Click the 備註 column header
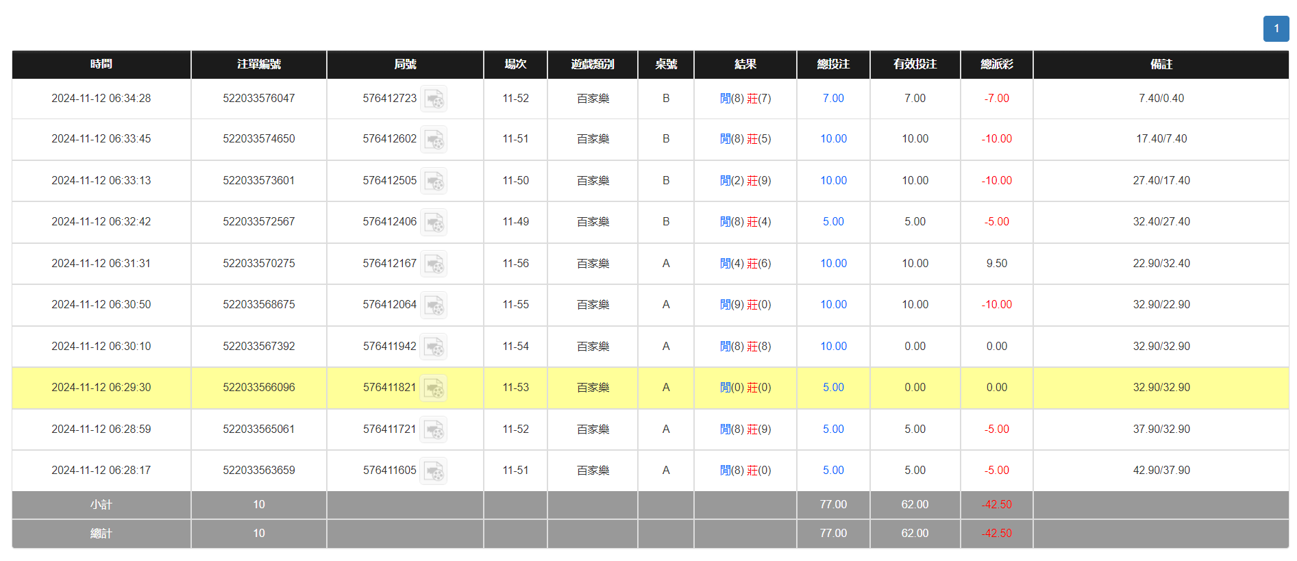Screen dimensions: 1297x561 coord(1161,64)
